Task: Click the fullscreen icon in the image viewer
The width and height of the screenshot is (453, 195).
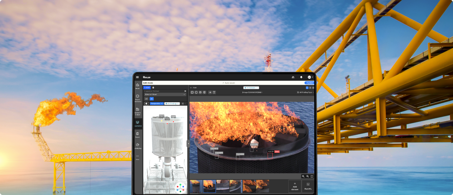Action: [x=312, y=176]
